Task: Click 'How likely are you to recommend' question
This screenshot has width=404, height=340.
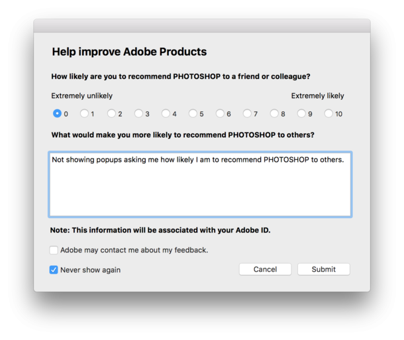Action: pos(181,77)
